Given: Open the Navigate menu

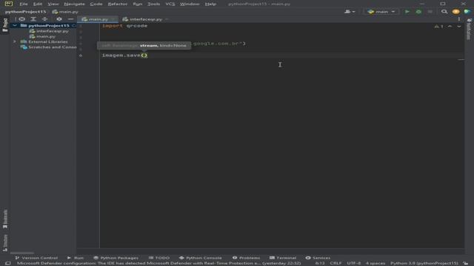Looking at the screenshot, I should click(74, 4).
